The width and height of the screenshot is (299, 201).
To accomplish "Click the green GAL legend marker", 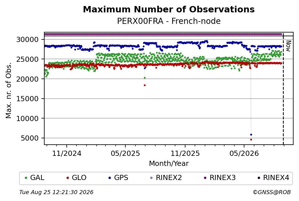I will [x=26, y=178].
